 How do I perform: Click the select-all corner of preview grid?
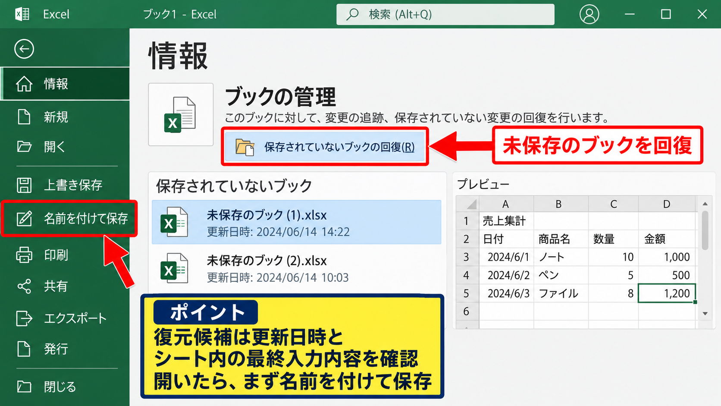[x=467, y=204]
